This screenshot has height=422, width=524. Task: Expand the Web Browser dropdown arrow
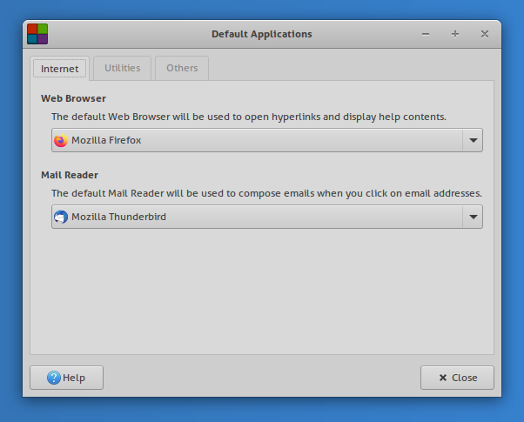(473, 140)
